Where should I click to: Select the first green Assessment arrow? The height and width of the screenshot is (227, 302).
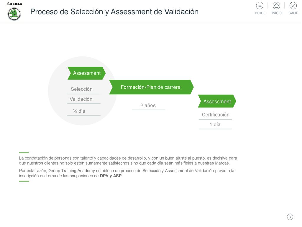(x=86, y=73)
